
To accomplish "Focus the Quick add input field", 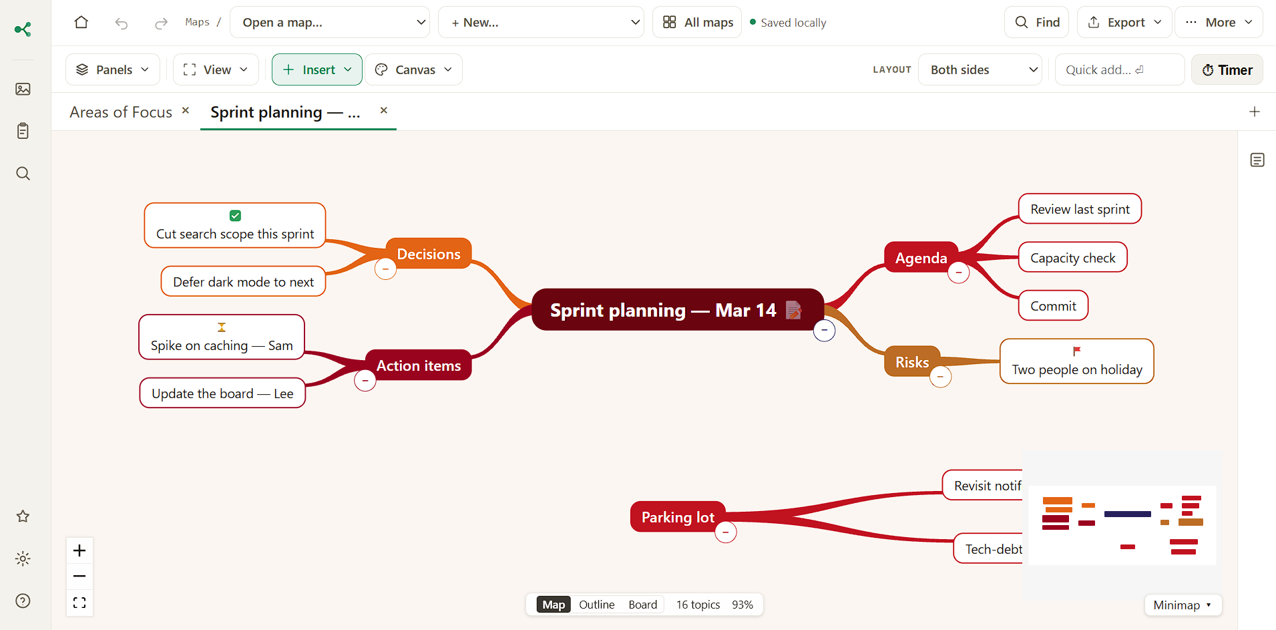I will pos(1120,69).
